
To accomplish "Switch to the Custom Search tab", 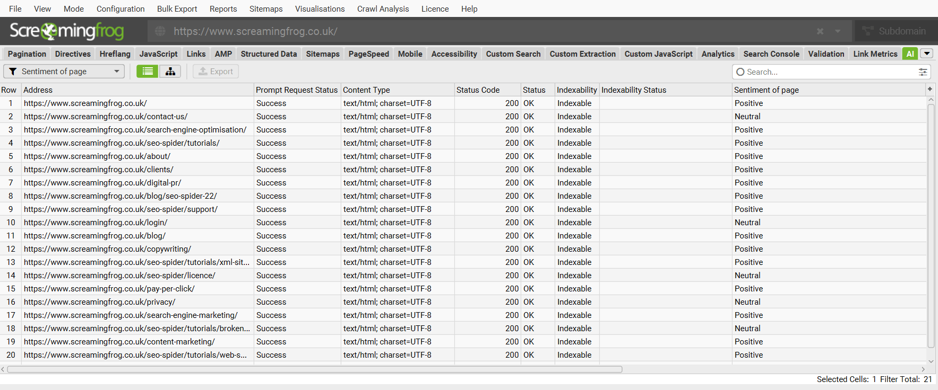I will coord(513,54).
